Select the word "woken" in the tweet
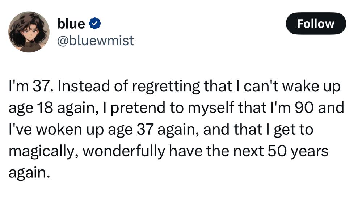 (x=59, y=130)
